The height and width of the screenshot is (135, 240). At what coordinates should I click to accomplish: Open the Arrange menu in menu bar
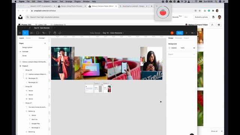[x=69, y=1]
